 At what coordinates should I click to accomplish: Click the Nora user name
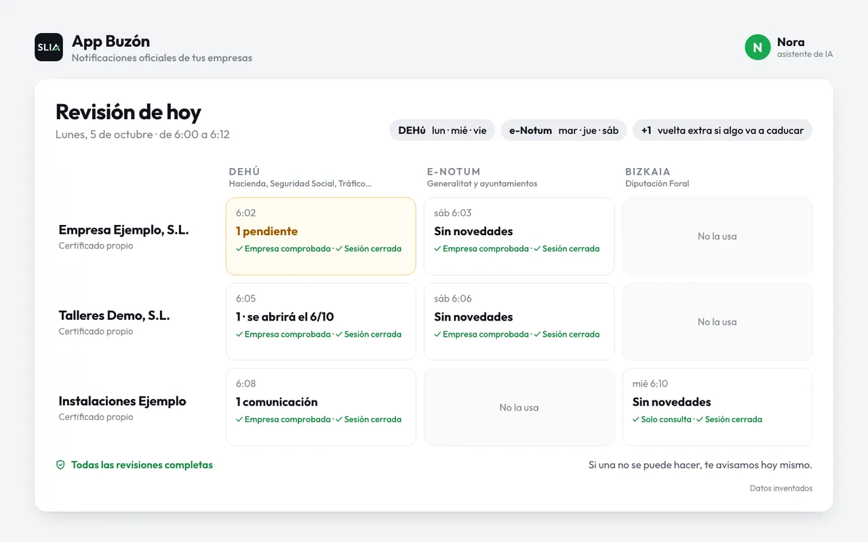tap(791, 42)
